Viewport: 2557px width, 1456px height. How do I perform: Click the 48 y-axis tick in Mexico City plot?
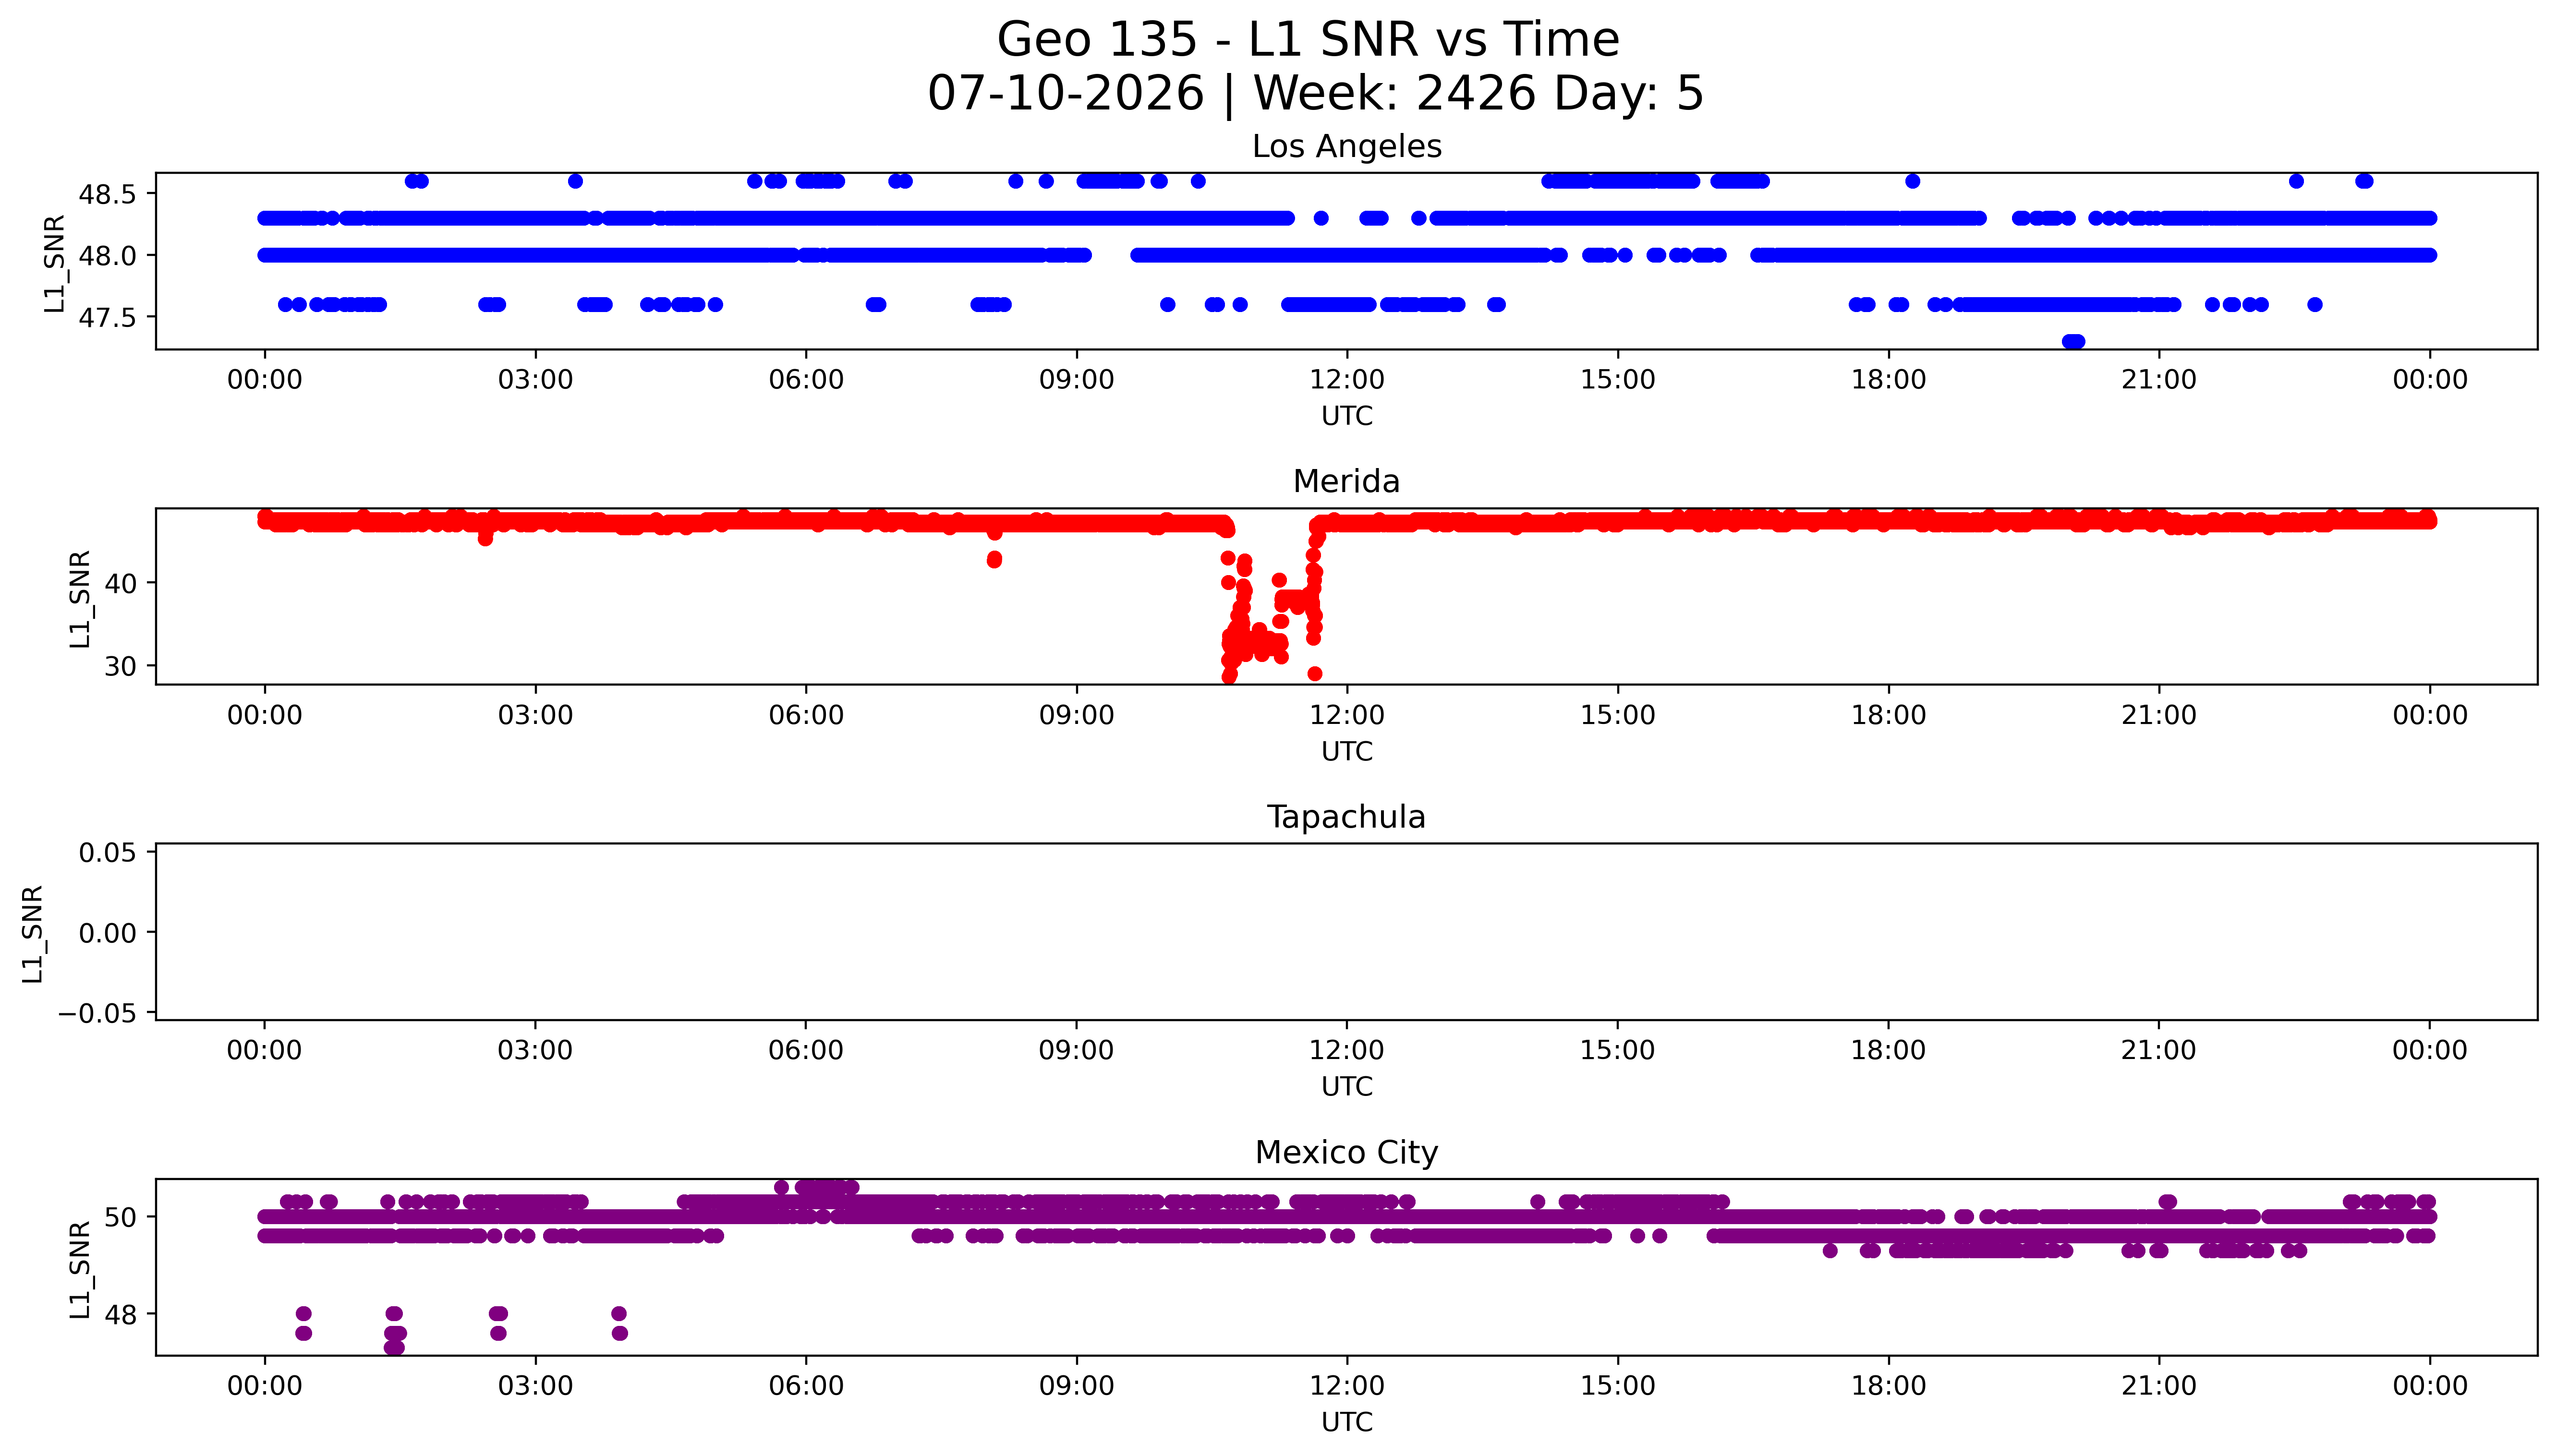(x=121, y=1314)
